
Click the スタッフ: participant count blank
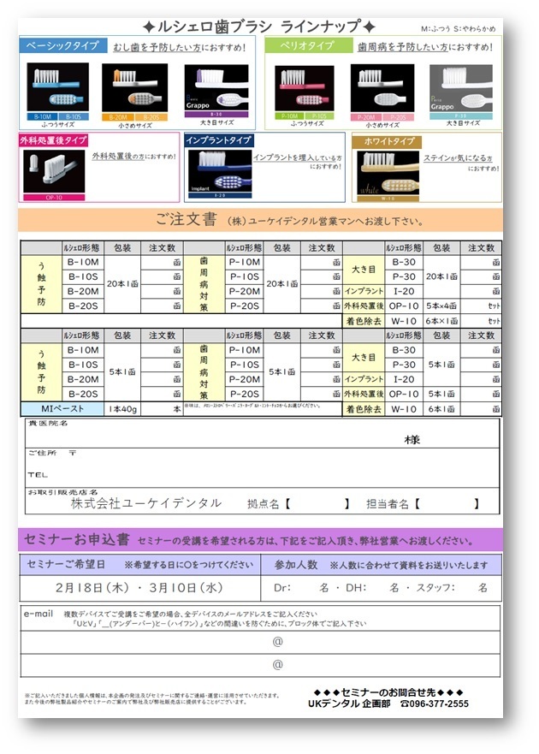tap(466, 588)
